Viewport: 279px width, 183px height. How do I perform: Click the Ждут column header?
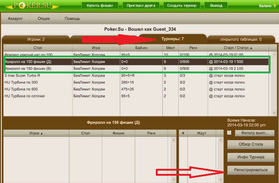point(202,133)
